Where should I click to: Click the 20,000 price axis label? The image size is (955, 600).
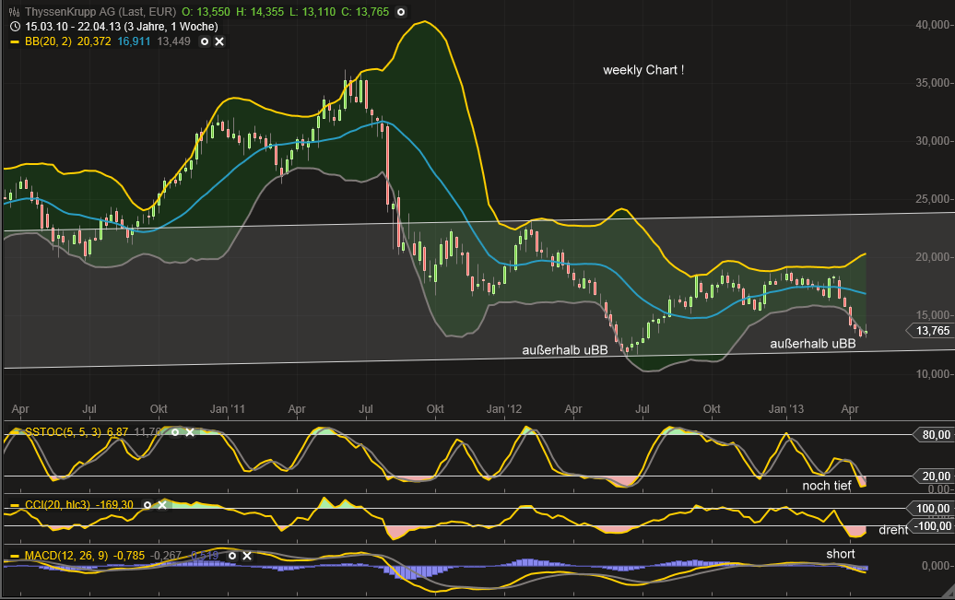[x=933, y=257]
